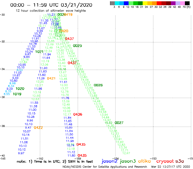Click the red time label '0436'
Viewport: 193px width, 169px height.
78,114
